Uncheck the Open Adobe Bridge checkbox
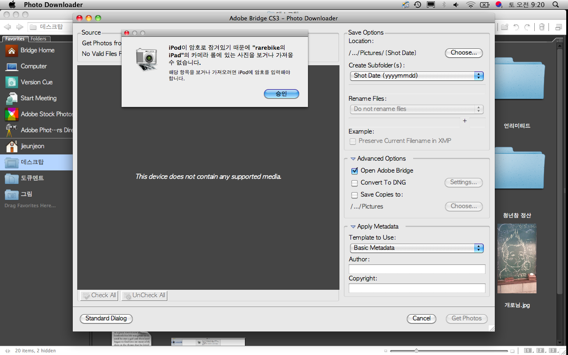This screenshot has height=355, width=568. (x=355, y=171)
